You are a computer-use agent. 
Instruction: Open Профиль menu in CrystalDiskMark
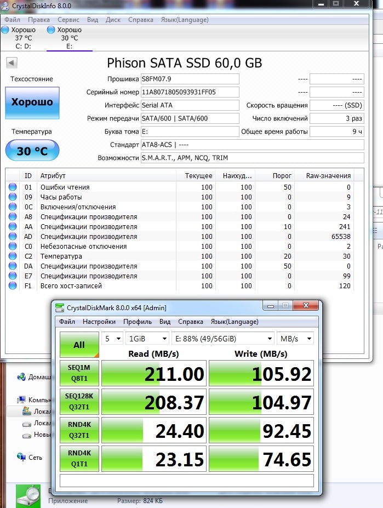(x=138, y=321)
